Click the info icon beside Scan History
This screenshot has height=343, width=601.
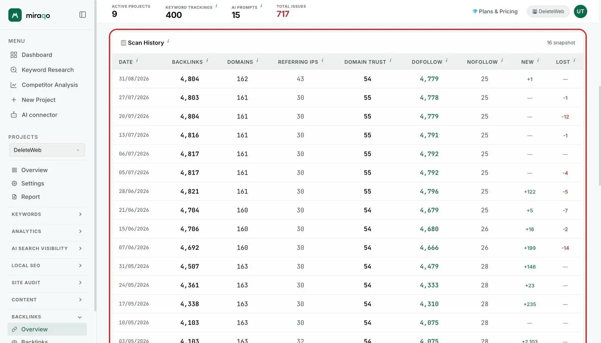(x=168, y=41)
